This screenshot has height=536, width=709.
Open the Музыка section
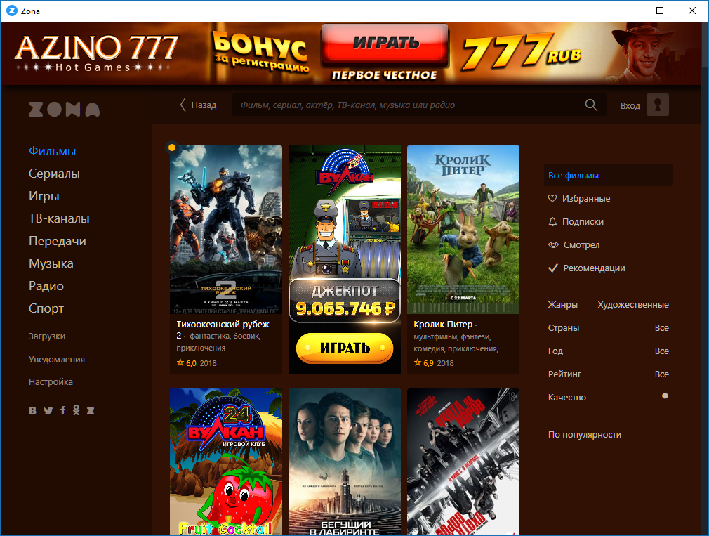(51, 263)
